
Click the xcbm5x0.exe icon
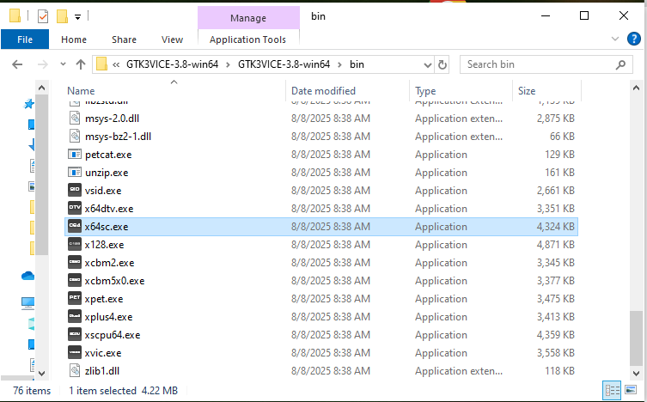[x=75, y=280]
